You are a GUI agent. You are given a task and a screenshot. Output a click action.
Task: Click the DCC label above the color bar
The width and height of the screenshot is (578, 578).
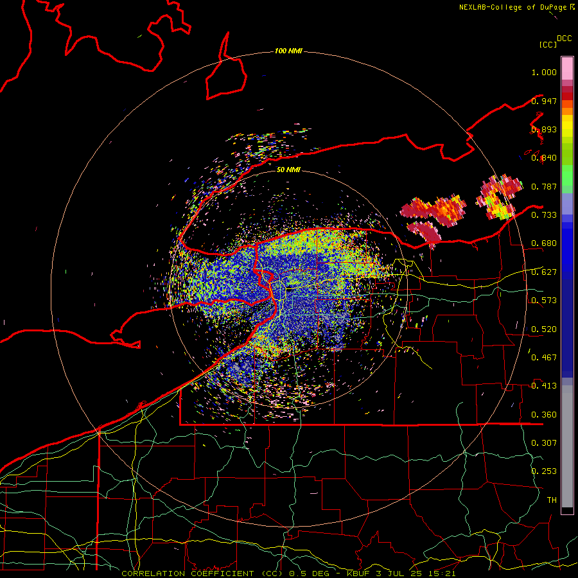(x=565, y=39)
